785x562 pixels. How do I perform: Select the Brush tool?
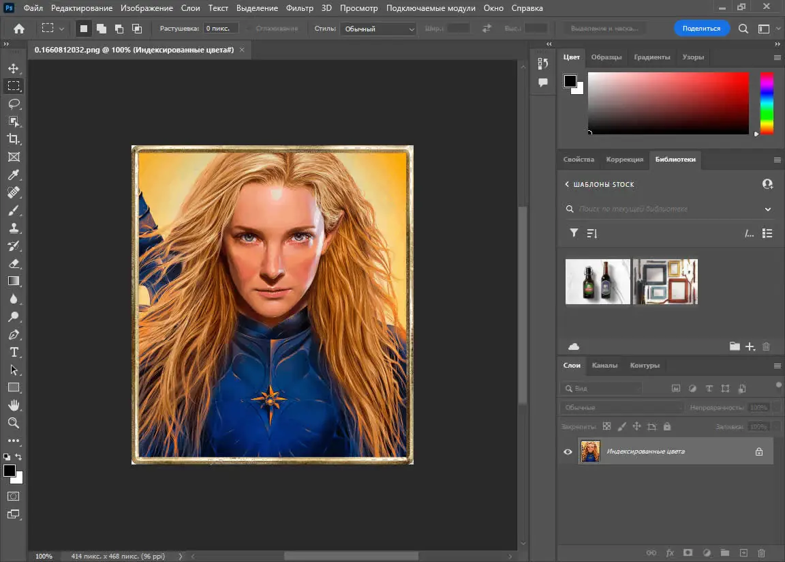pos(14,210)
